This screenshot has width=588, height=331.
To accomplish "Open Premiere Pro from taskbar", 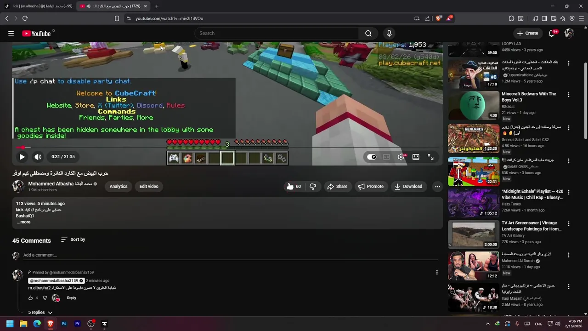I will [x=77, y=324].
